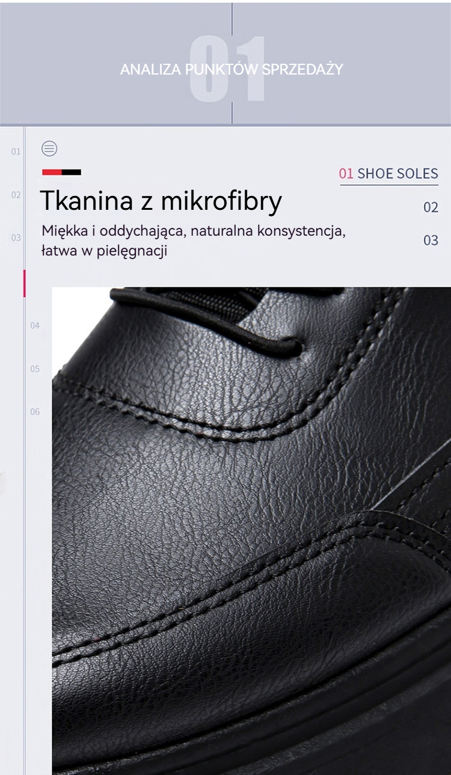451x775 pixels.
Task: Select the Tkanina z mikrofibry heading
Action: 161,201
